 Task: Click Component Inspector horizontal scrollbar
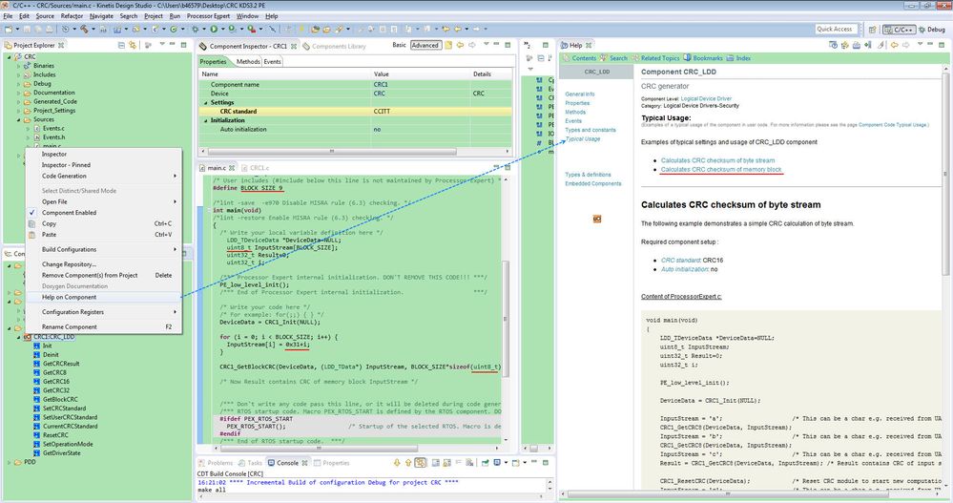click(332, 151)
